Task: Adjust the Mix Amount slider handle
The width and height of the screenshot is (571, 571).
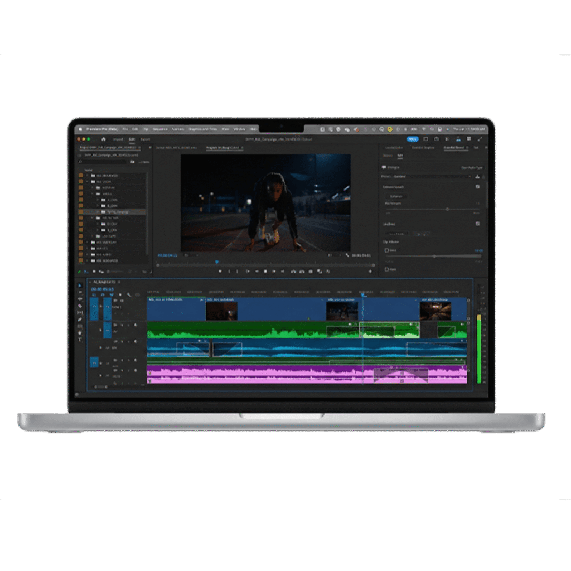Action: pos(447,209)
